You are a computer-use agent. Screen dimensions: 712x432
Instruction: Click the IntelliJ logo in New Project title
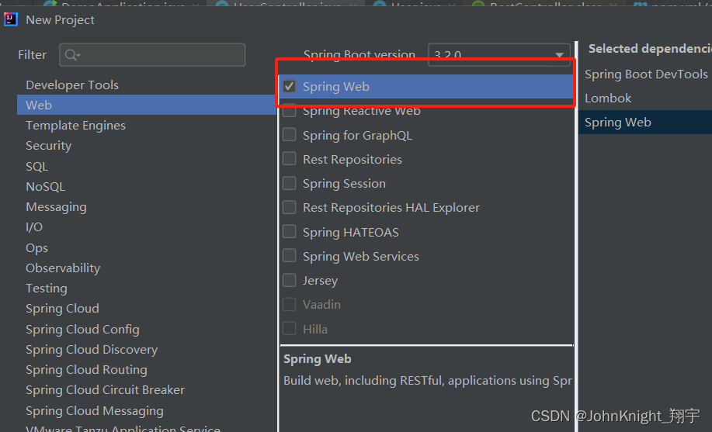(10, 19)
